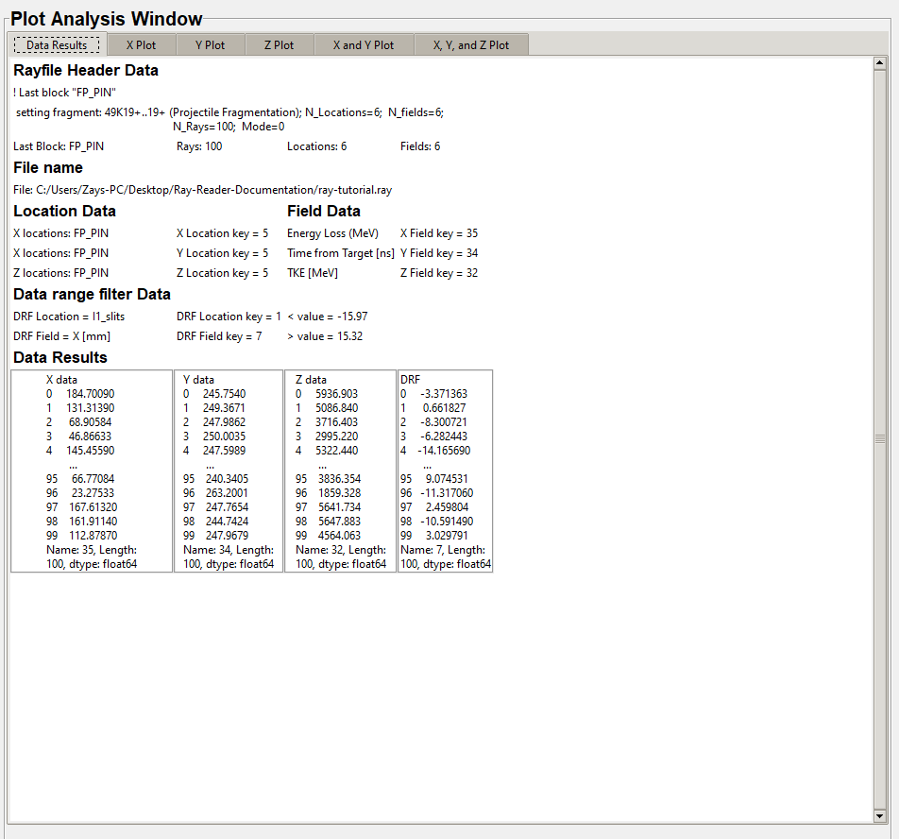
Task: Click the Plot Analysis Window title label
Action: (106, 19)
